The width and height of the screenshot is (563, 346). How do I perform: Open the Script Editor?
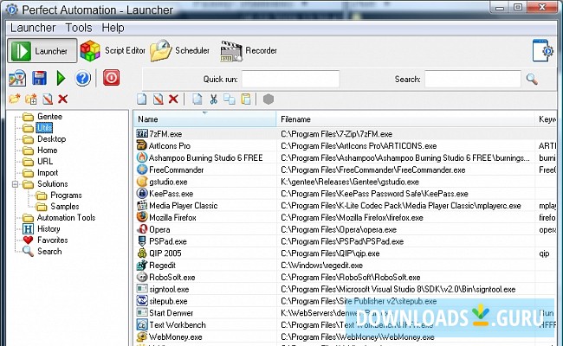pos(113,51)
